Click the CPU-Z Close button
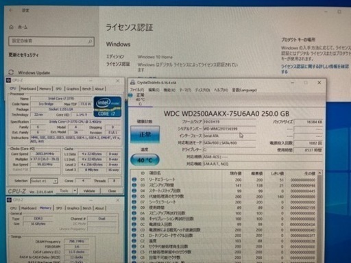This screenshot has width=351, height=263. click(112, 191)
